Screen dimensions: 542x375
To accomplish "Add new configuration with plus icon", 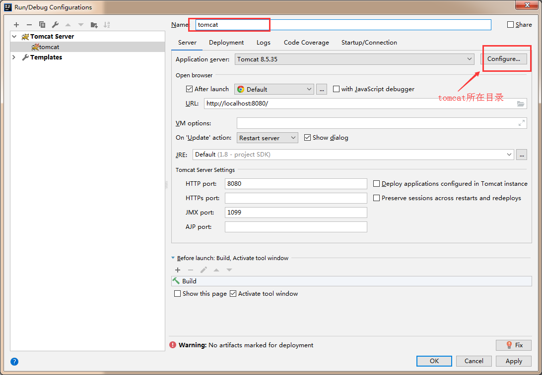I will click(x=16, y=25).
